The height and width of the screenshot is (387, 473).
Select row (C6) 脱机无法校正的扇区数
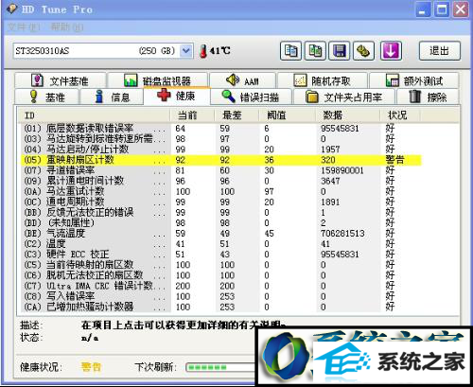coord(220,275)
